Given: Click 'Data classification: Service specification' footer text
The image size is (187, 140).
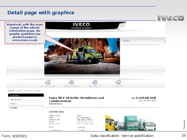Looking at the screenshot, I should tap(122, 136).
